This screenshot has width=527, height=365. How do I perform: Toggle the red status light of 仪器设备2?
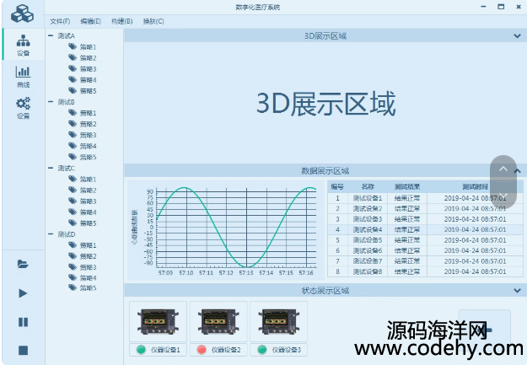(201, 350)
